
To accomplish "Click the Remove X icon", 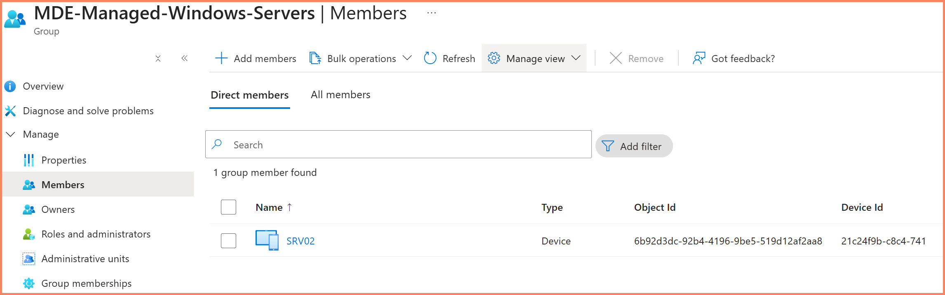I will pos(616,58).
